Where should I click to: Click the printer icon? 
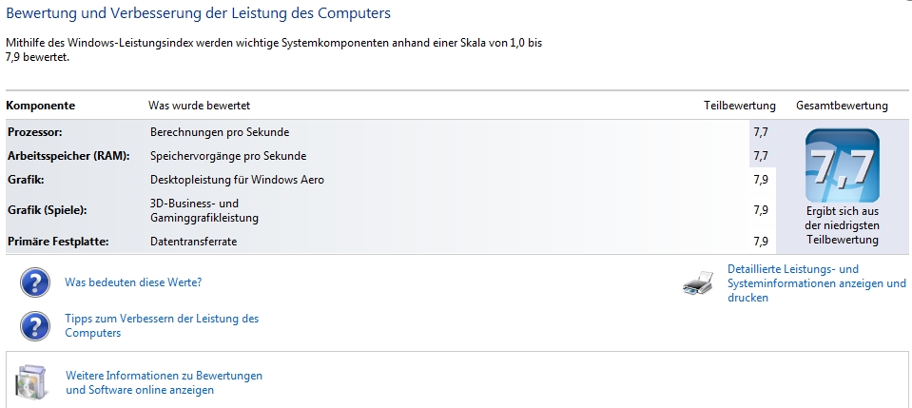pos(698,282)
